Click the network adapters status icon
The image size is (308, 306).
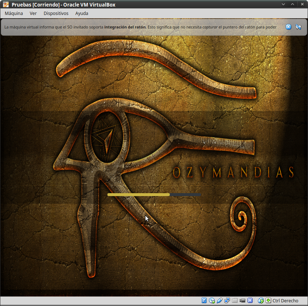pos(227,301)
